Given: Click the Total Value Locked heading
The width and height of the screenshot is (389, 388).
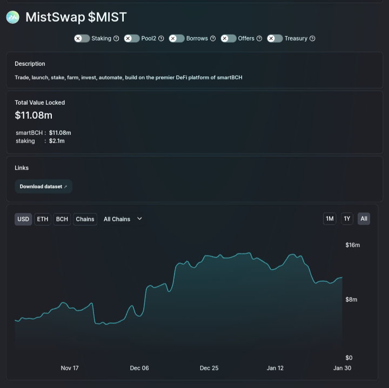Looking at the screenshot, I should (39, 103).
